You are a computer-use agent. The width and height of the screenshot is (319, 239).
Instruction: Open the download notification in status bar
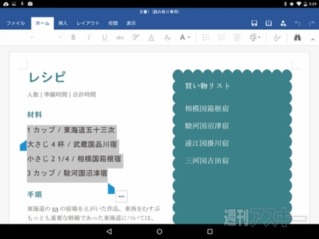click(x=22, y=3)
